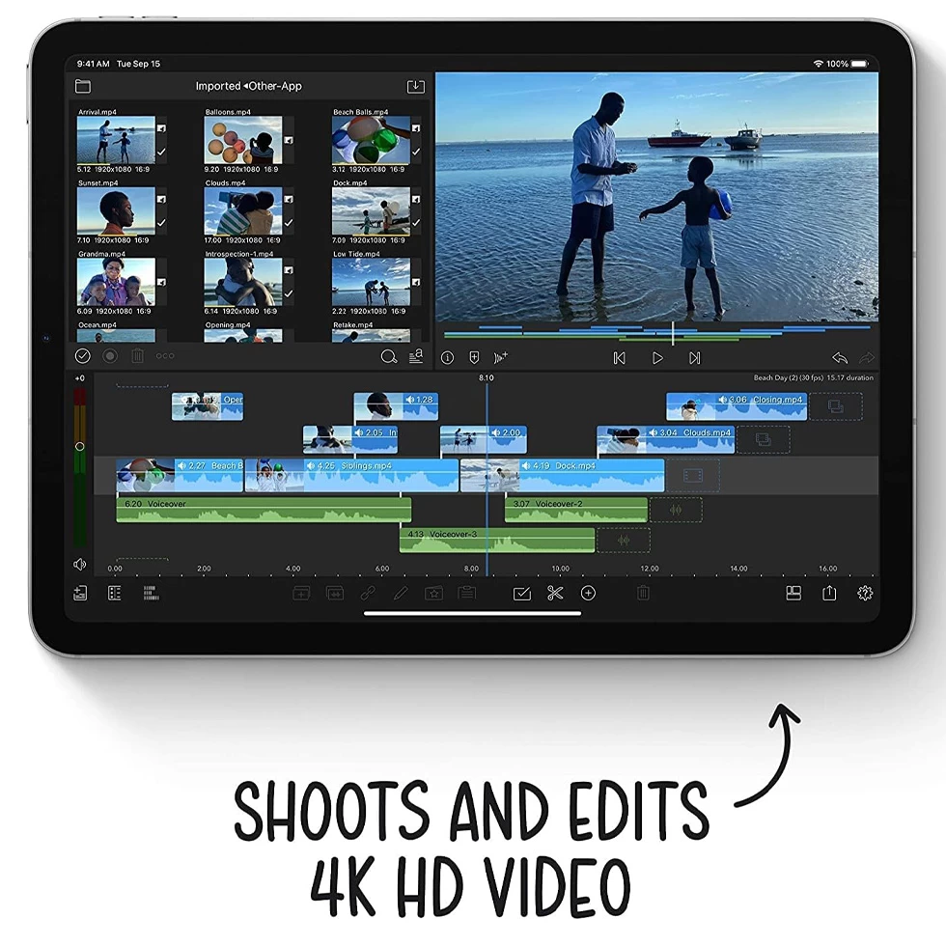
Task: Toggle checkmark beside Introspection-1.mp4
Action: click(x=289, y=293)
